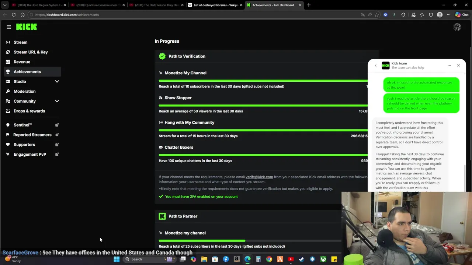472x265 pixels.
Task: Reload the page
Action: click(x=14, y=15)
